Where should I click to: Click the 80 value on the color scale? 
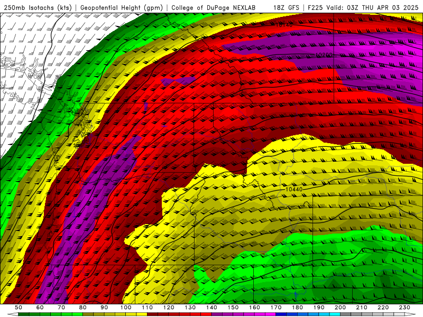tap(83, 307)
